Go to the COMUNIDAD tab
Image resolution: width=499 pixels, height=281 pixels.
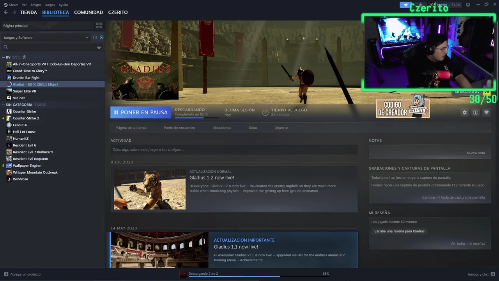(x=88, y=12)
